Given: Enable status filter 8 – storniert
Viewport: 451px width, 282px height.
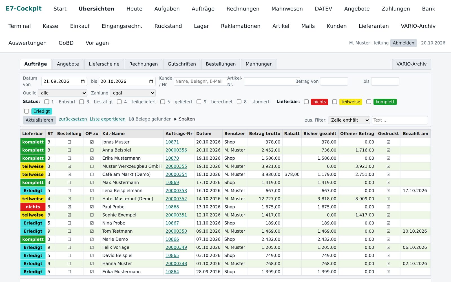Looking at the screenshot, I should (239, 102).
